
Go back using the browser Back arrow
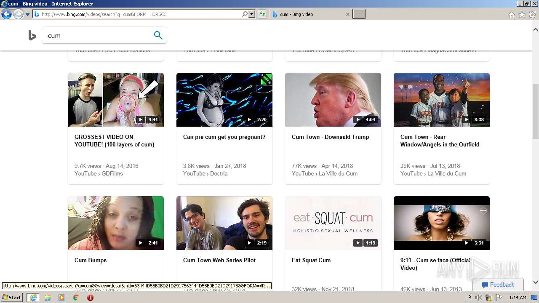pos(6,14)
